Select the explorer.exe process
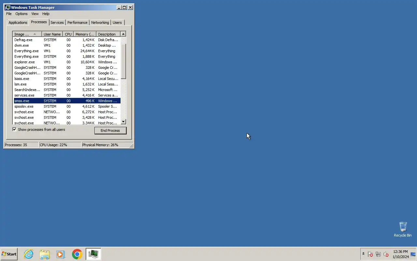 67,62
